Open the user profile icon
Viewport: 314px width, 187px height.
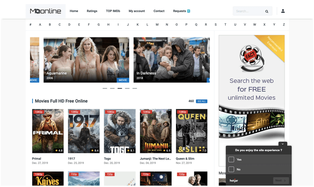point(283,11)
